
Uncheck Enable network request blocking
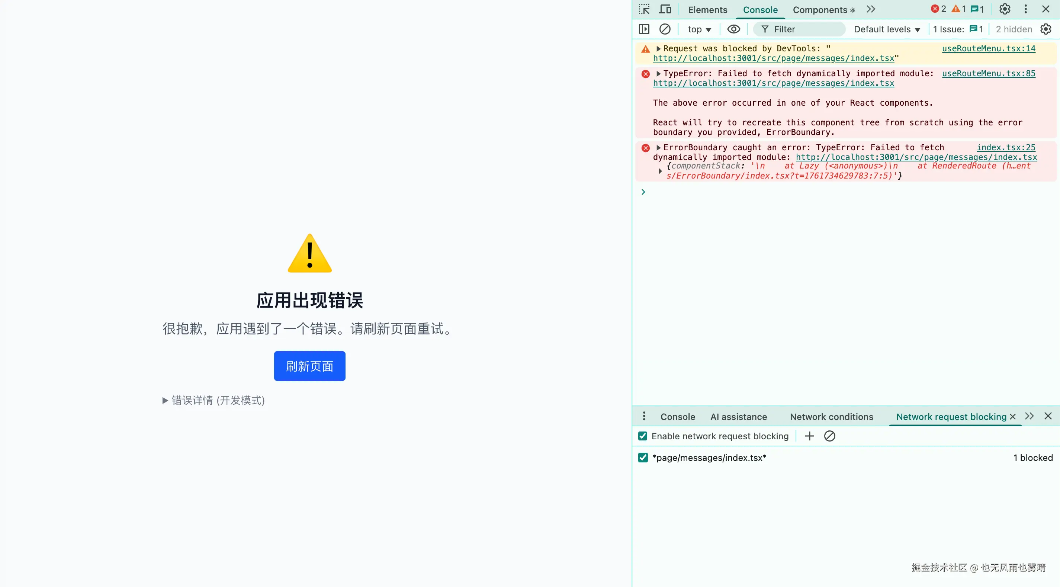point(643,436)
